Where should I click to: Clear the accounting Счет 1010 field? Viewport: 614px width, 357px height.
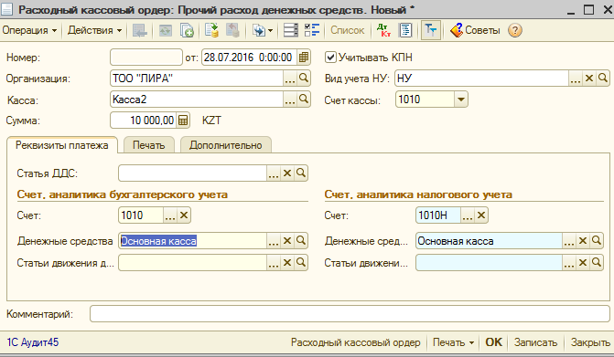(x=184, y=215)
